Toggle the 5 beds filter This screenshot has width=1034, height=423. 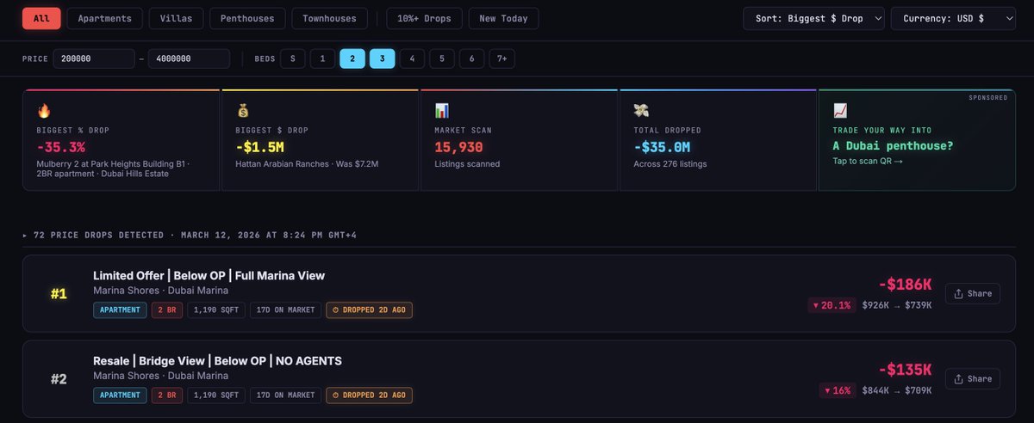tap(442, 58)
